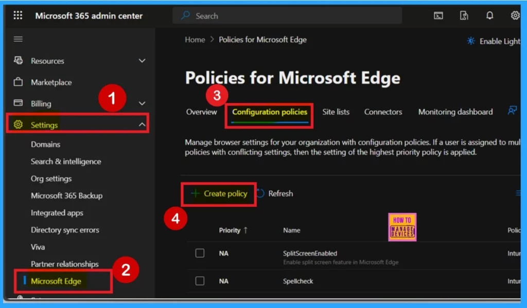Open Directory sync errors
Image resolution: width=527 pixels, height=308 pixels.
click(x=65, y=230)
